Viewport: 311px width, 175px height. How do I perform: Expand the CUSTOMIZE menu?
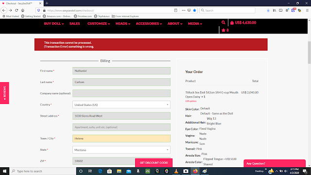click(x=99, y=24)
